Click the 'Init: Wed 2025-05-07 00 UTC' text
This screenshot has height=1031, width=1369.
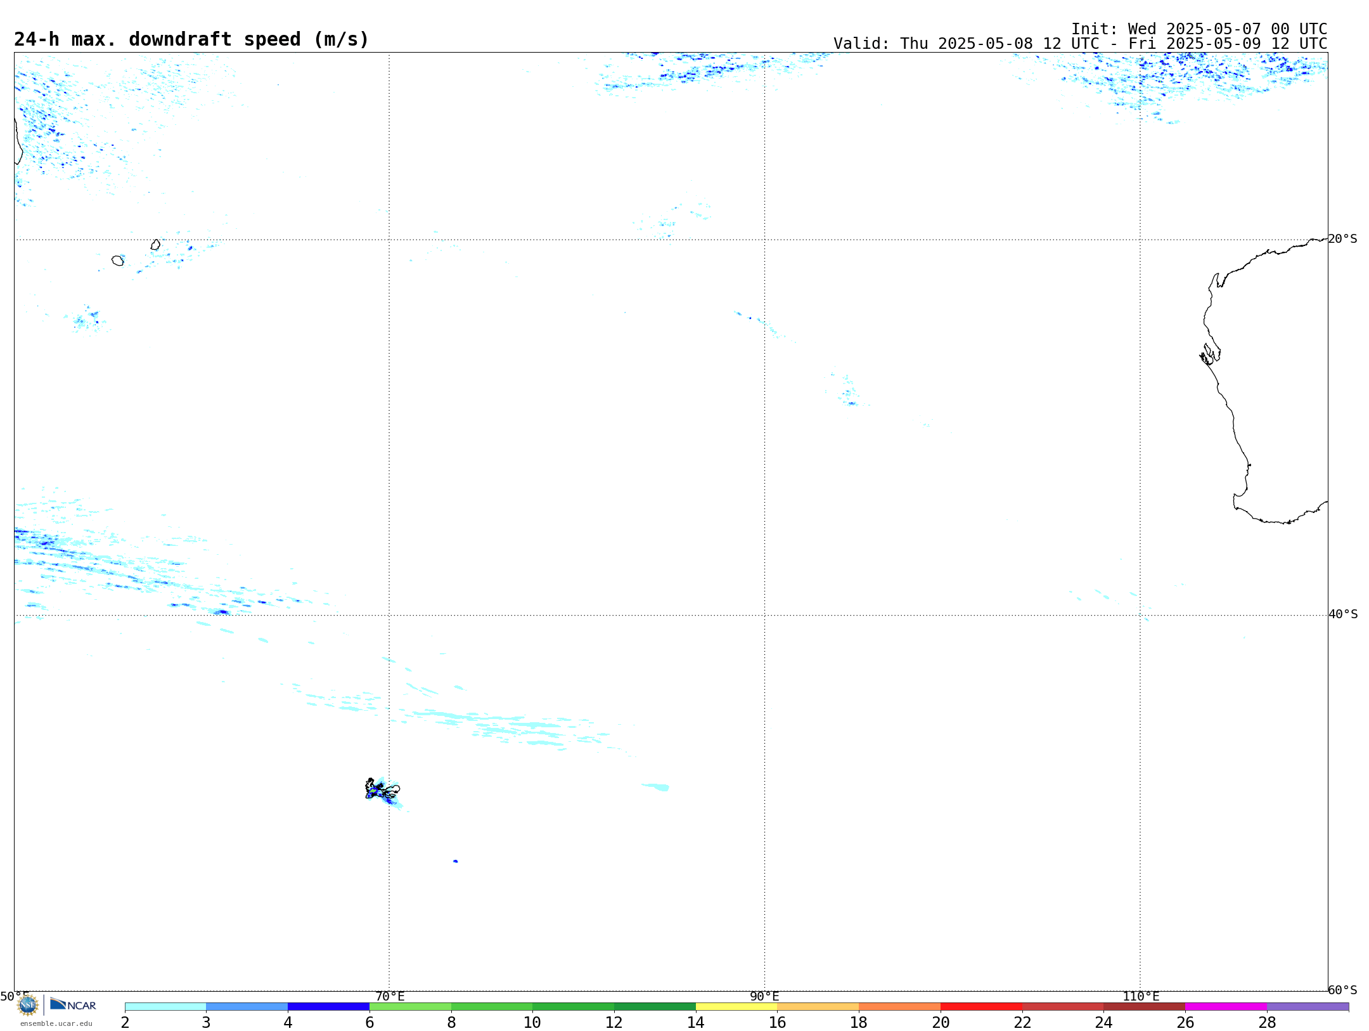tap(1199, 29)
